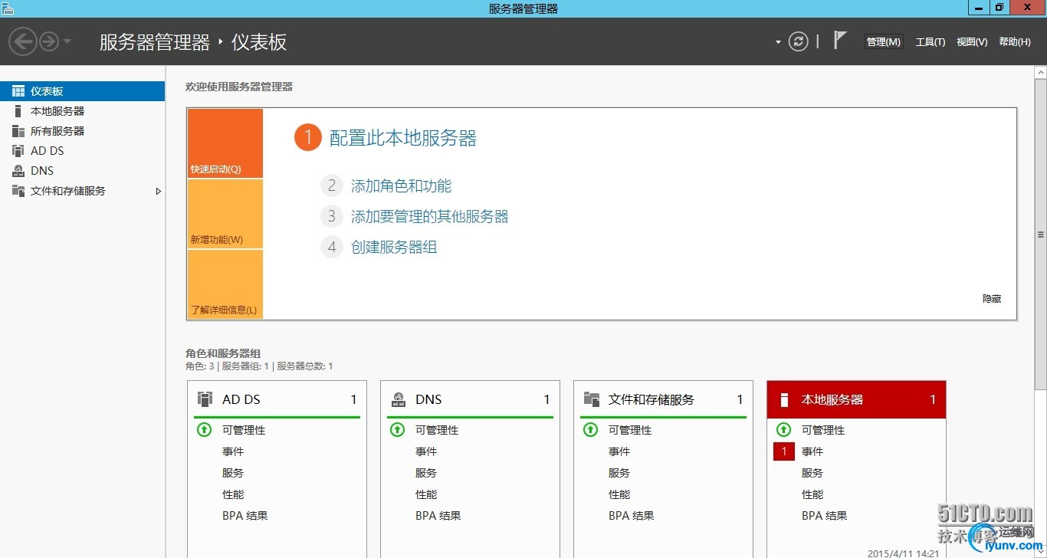Click the AD DS tile icon
Screen dimensions: 1047x558
[205, 399]
